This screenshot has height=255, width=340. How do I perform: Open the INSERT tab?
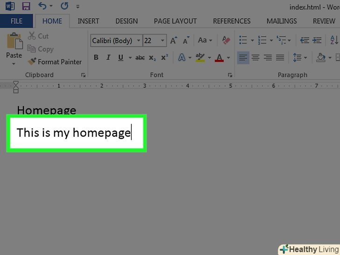point(88,21)
